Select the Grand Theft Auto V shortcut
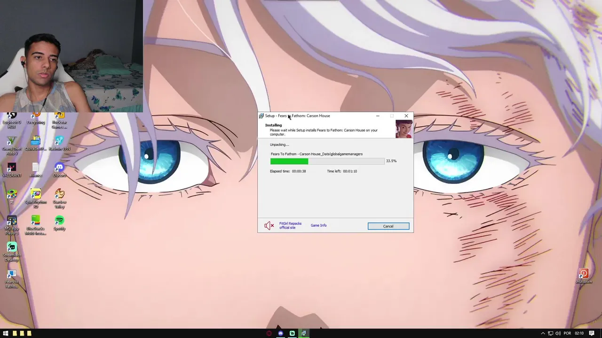This screenshot has width=602, height=338. pyautogui.click(x=12, y=146)
